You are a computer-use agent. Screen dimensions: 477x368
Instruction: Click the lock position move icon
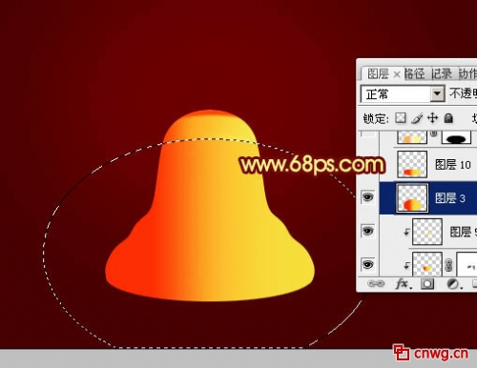[433, 118]
